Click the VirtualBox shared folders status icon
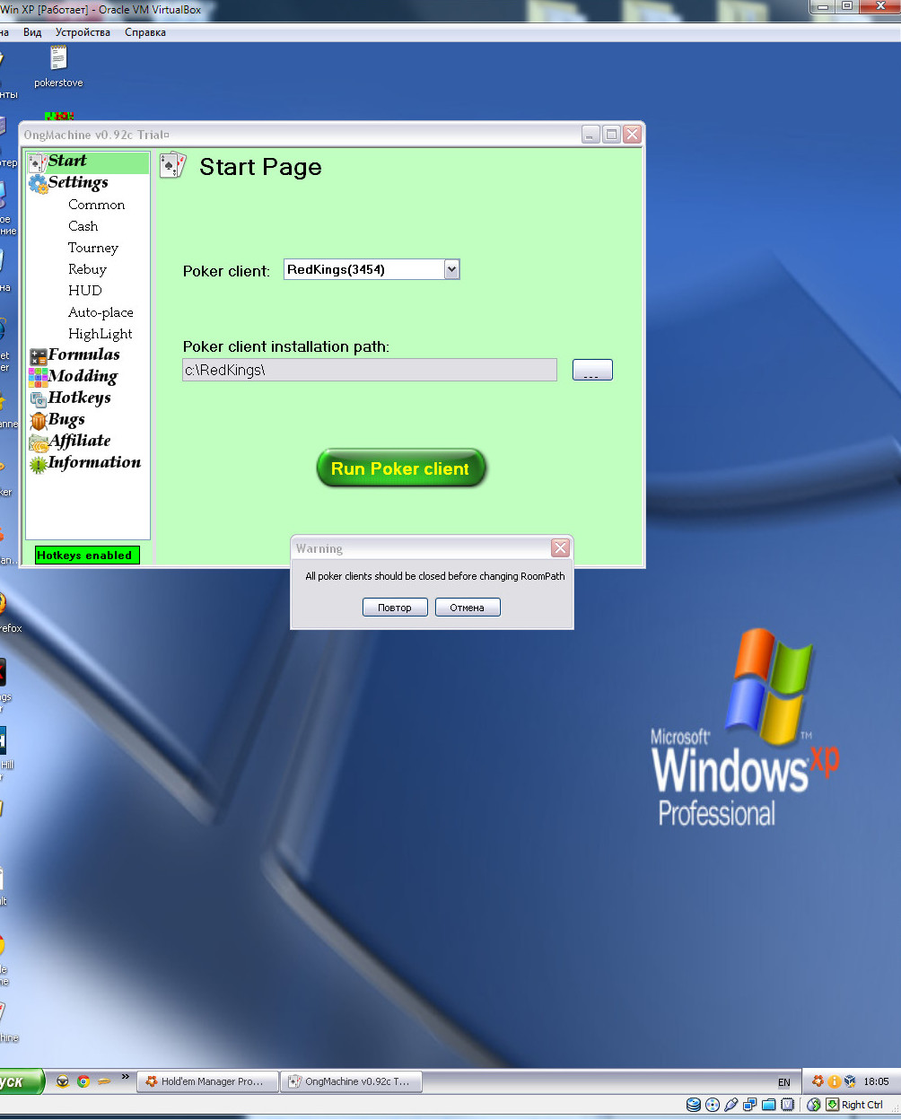The width and height of the screenshot is (901, 1120). point(769,1105)
